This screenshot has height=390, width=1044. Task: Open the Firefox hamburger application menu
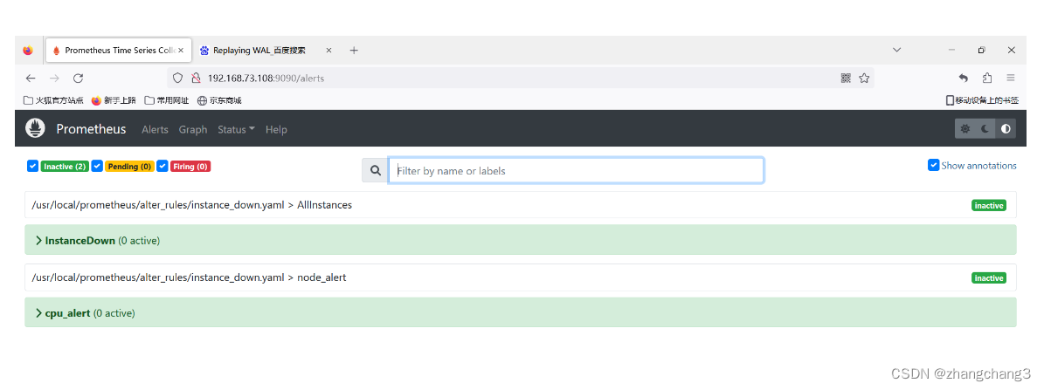tap(1011, 78)
